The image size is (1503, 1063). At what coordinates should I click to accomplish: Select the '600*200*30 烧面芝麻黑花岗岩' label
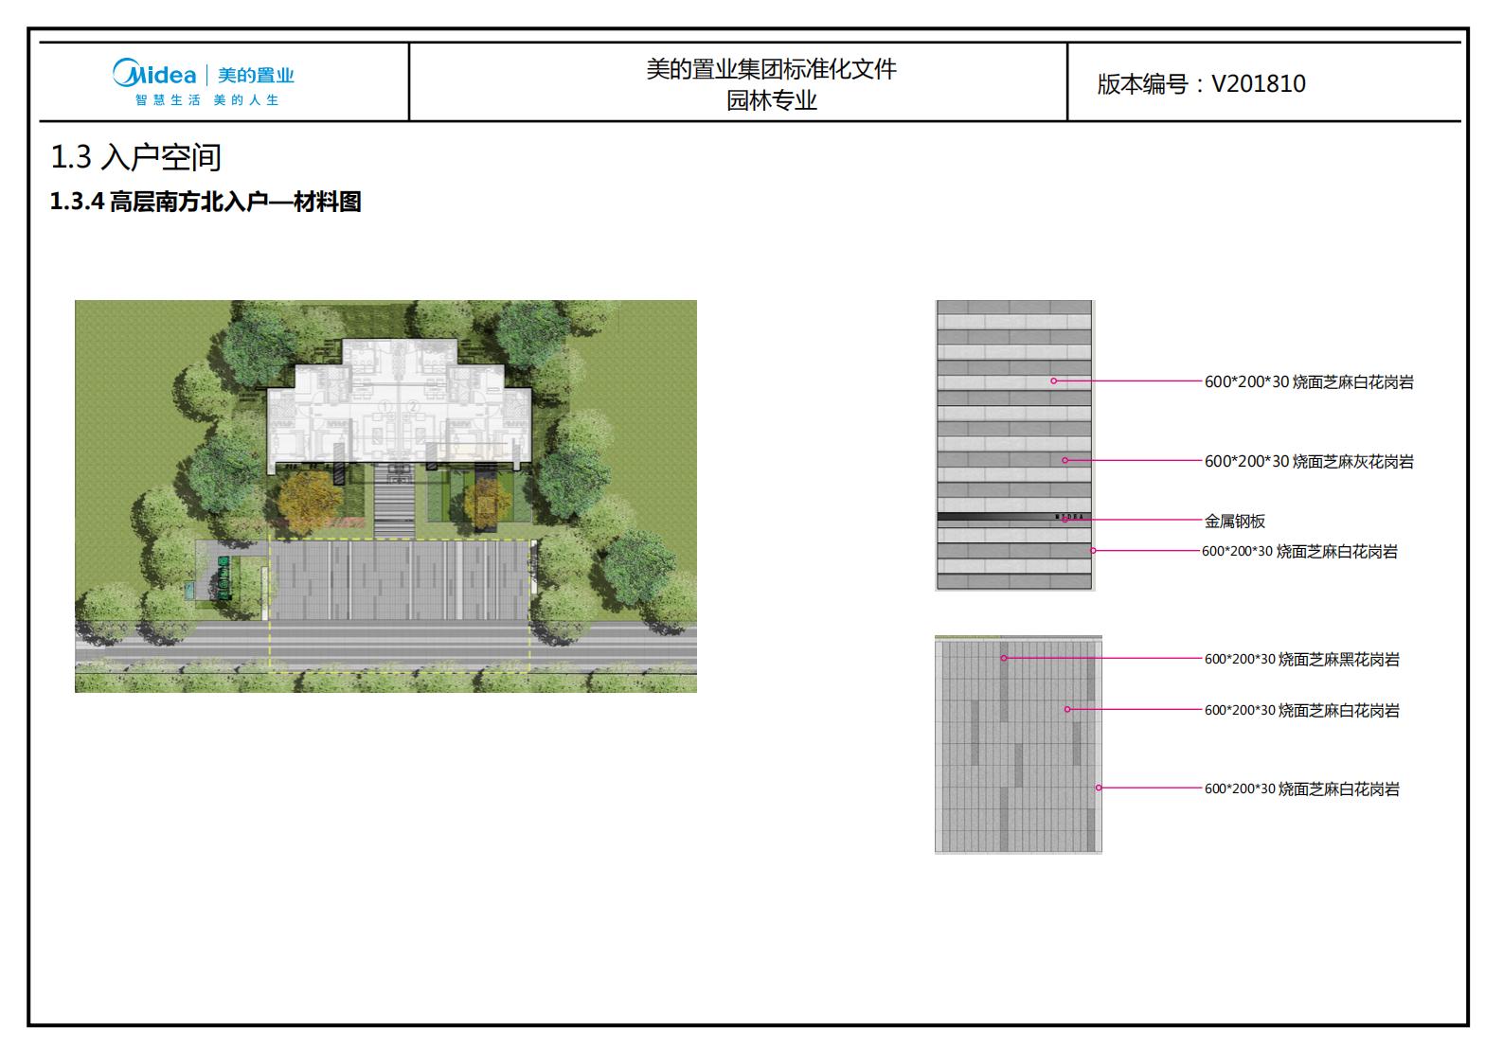[1302, 659]
